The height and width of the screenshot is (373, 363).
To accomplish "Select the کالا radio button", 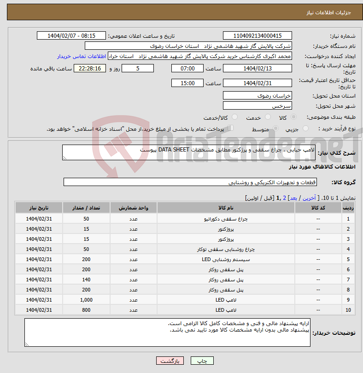I will pyautogui.click(x=294, y=117).
